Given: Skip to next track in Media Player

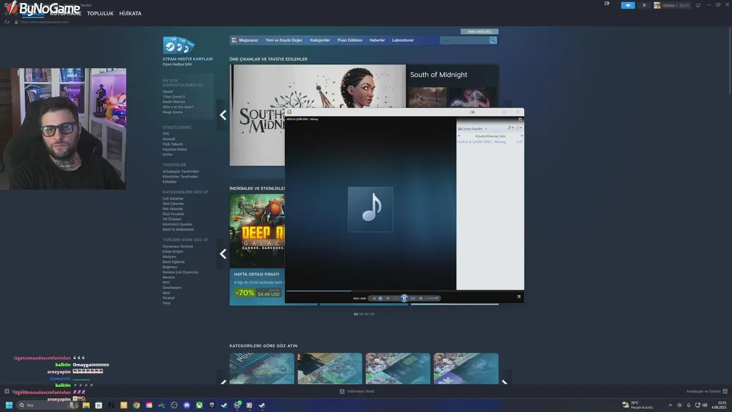Looking at the screenshot, I should pyautogui.click(x=412, y=298).
